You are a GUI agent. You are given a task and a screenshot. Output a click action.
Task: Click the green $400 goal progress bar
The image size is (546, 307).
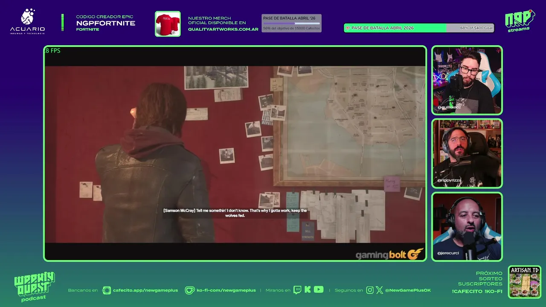(419, 28)
